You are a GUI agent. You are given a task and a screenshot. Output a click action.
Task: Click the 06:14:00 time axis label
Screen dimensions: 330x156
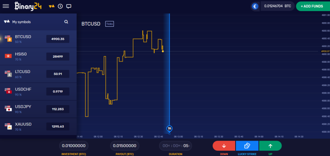point(259,136)
